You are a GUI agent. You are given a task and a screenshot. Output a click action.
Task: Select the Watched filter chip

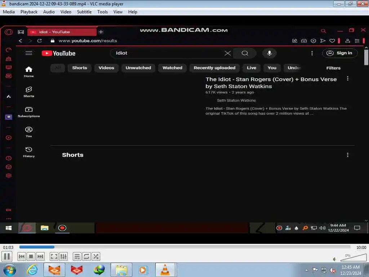(x=172, y=68)
